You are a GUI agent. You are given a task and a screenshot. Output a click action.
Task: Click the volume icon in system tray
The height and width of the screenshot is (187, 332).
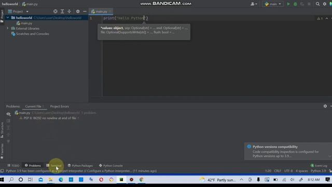tap(292, 180)
